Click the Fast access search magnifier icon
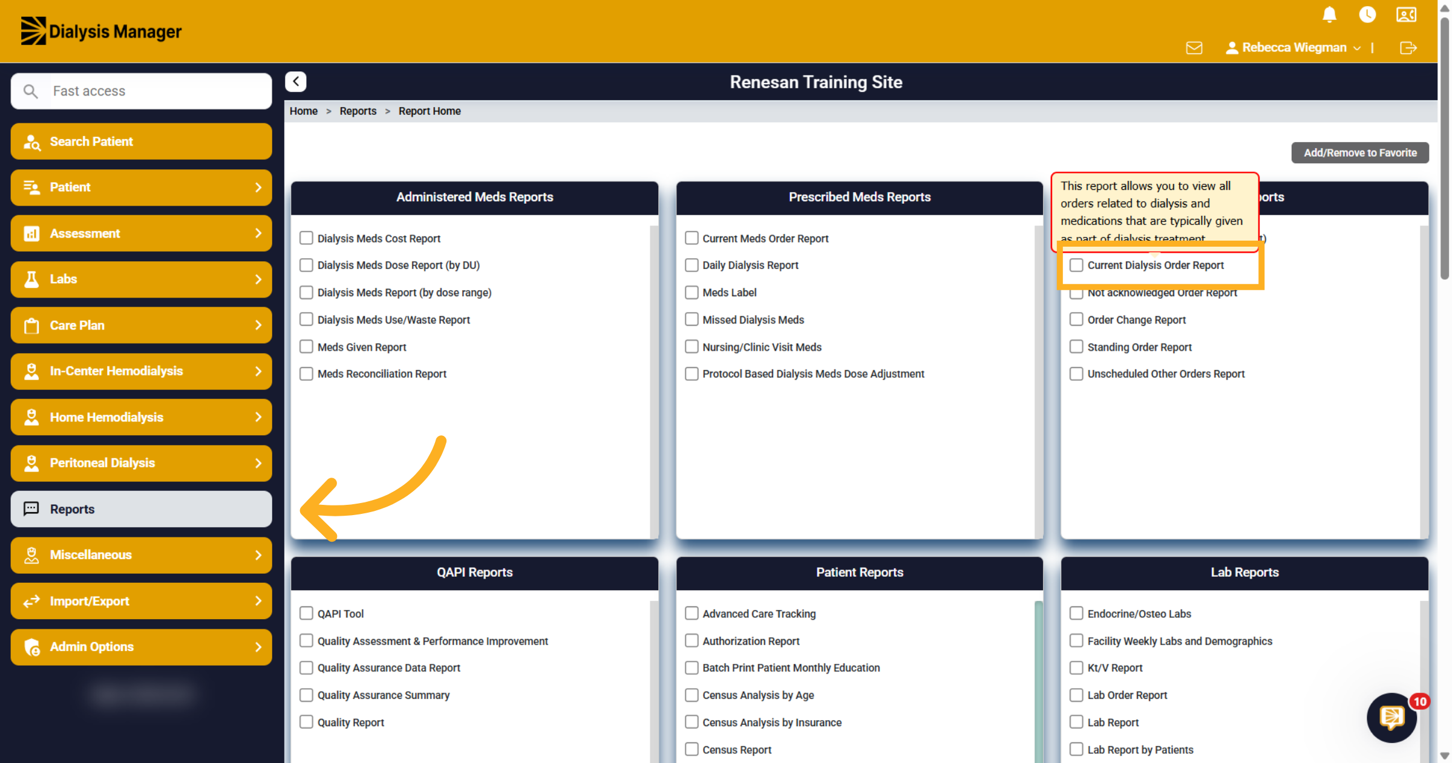 tap(30, 91)
